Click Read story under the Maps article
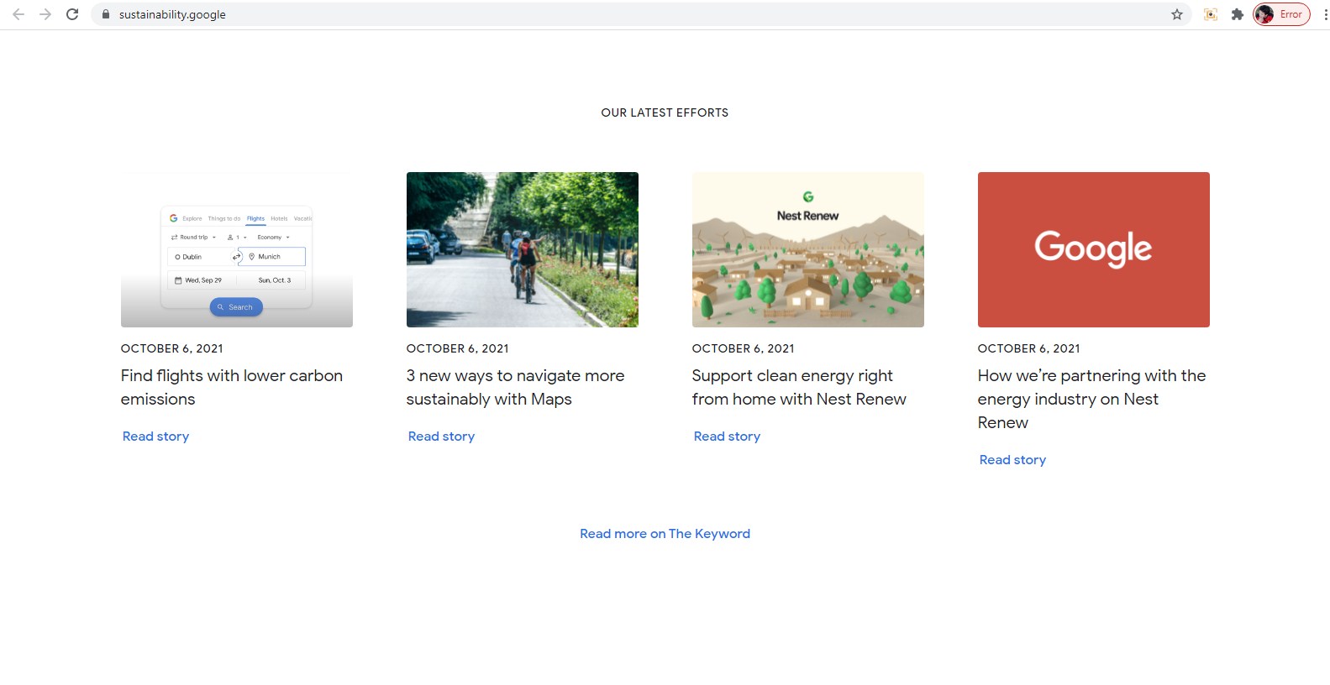This screenshot has width=1330, height=685. pyautogui.click(x=442, y=437)
